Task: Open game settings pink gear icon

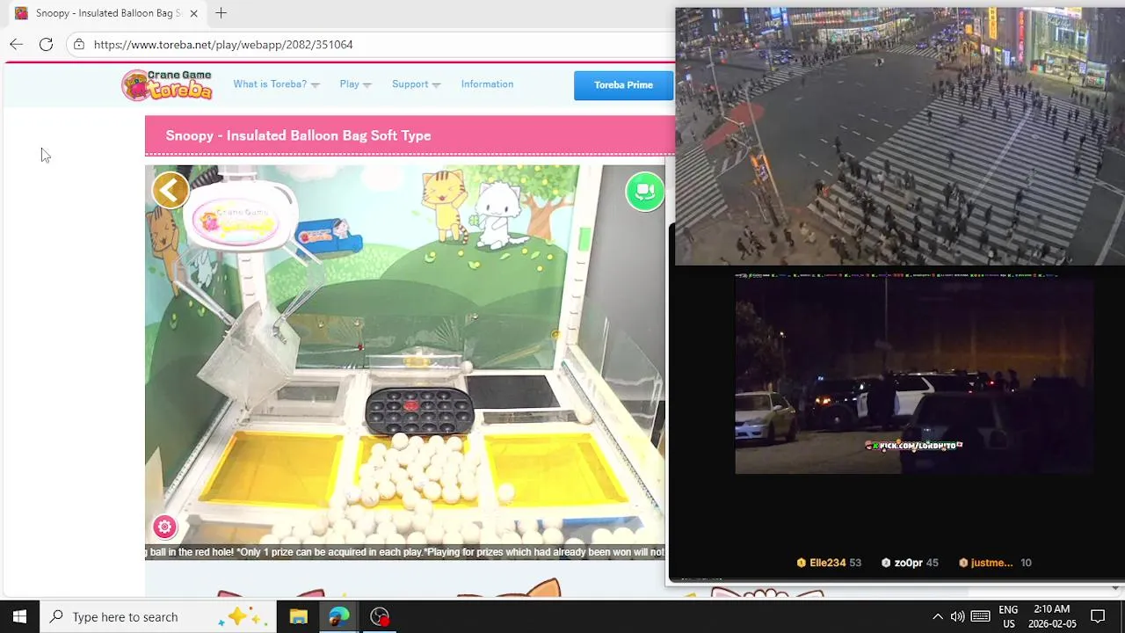Action: tap(164, 527)
